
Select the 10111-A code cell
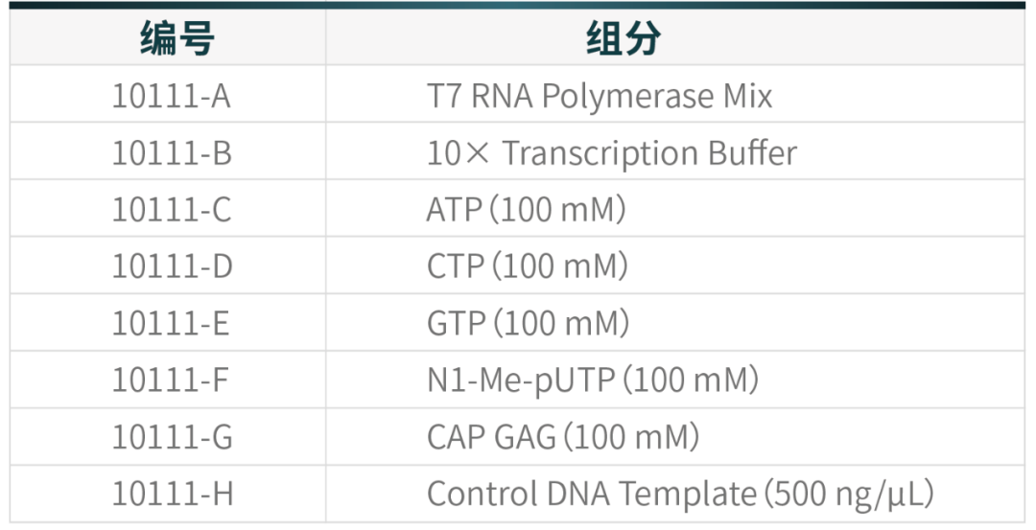click(x=168, y=94)
